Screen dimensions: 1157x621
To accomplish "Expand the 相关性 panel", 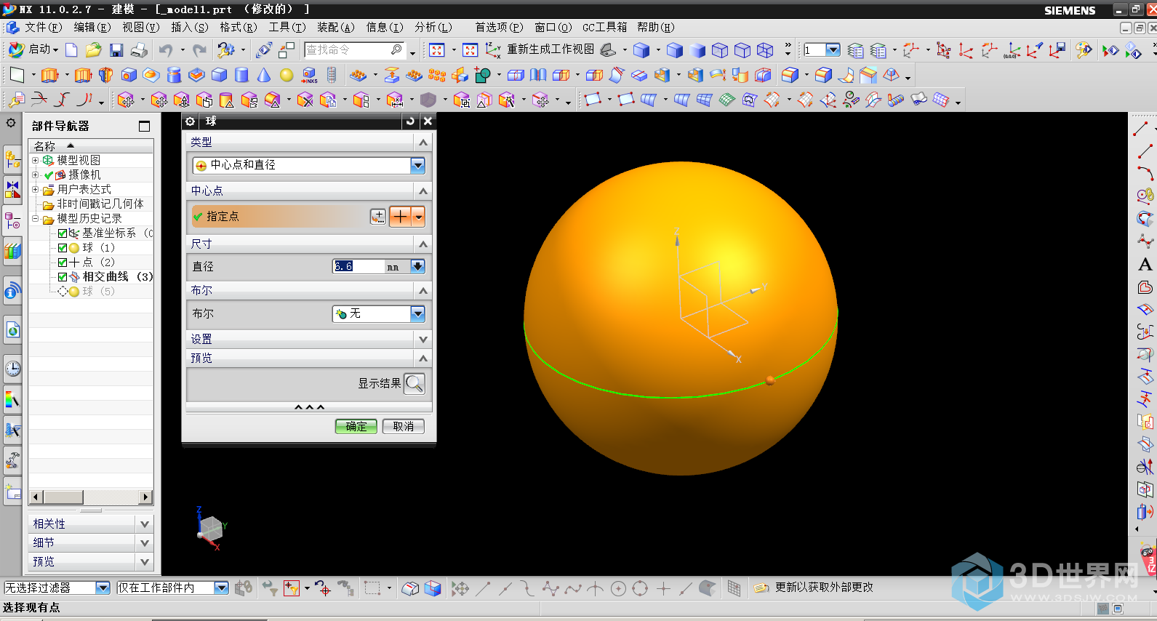I will pos(145,524).
